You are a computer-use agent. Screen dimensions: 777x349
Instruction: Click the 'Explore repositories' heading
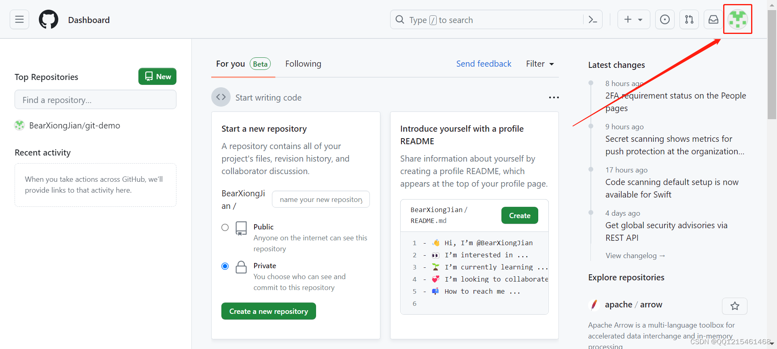point(626,278)
